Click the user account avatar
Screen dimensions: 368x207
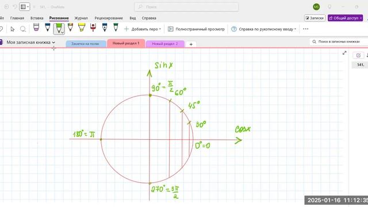(x=316, y=7)
